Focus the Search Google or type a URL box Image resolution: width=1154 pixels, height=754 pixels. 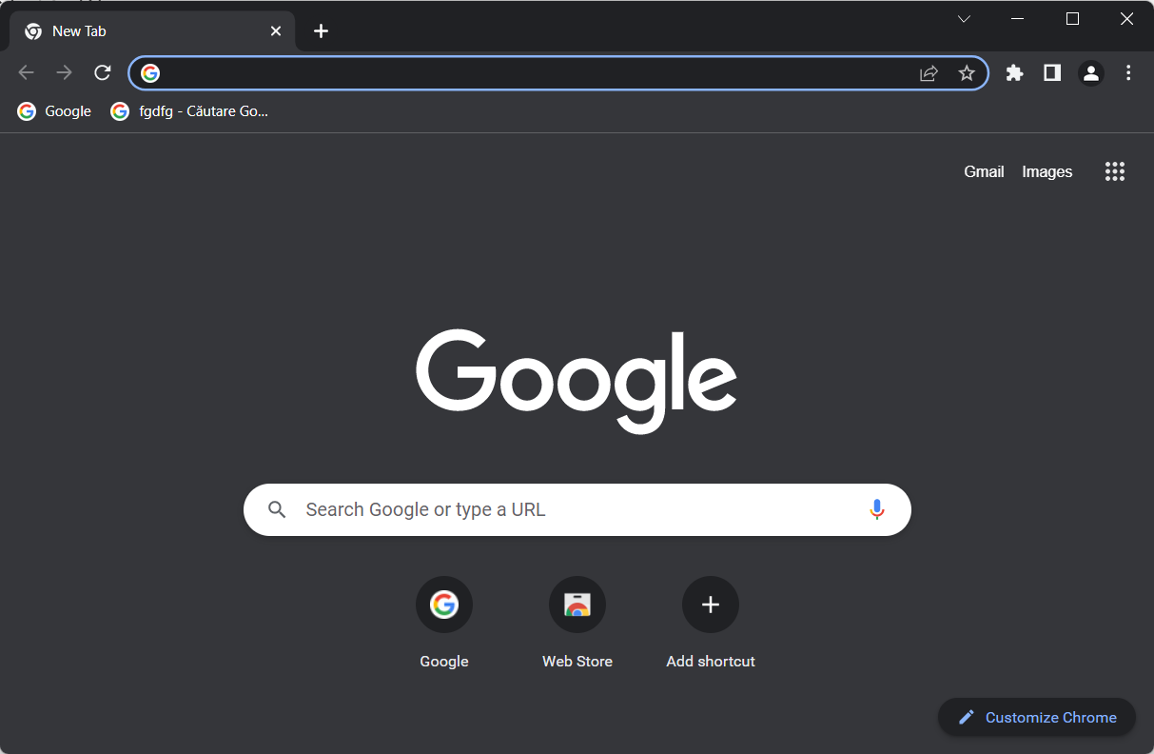tap(577, 509)
